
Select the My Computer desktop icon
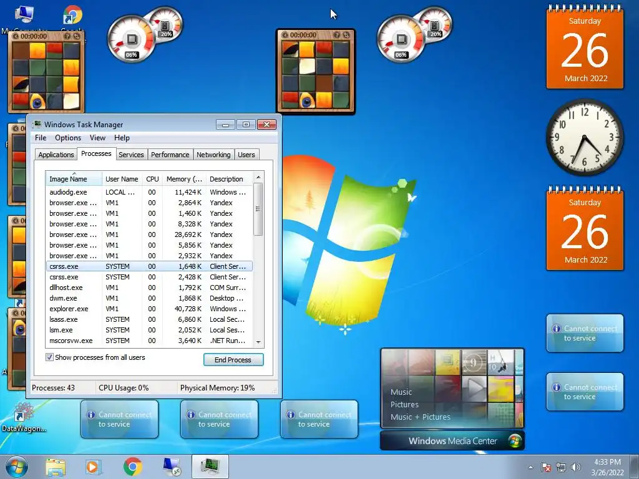pos(24,18)
